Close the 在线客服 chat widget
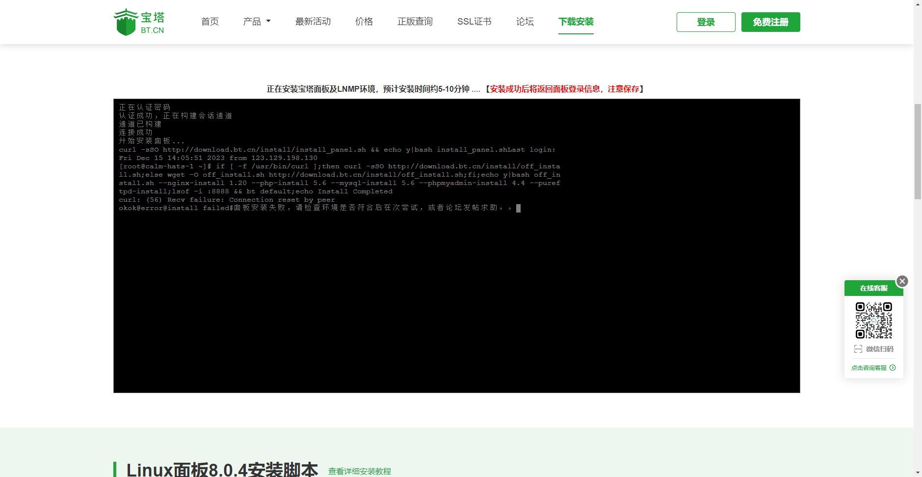922x477 pixels. point(902,281)
